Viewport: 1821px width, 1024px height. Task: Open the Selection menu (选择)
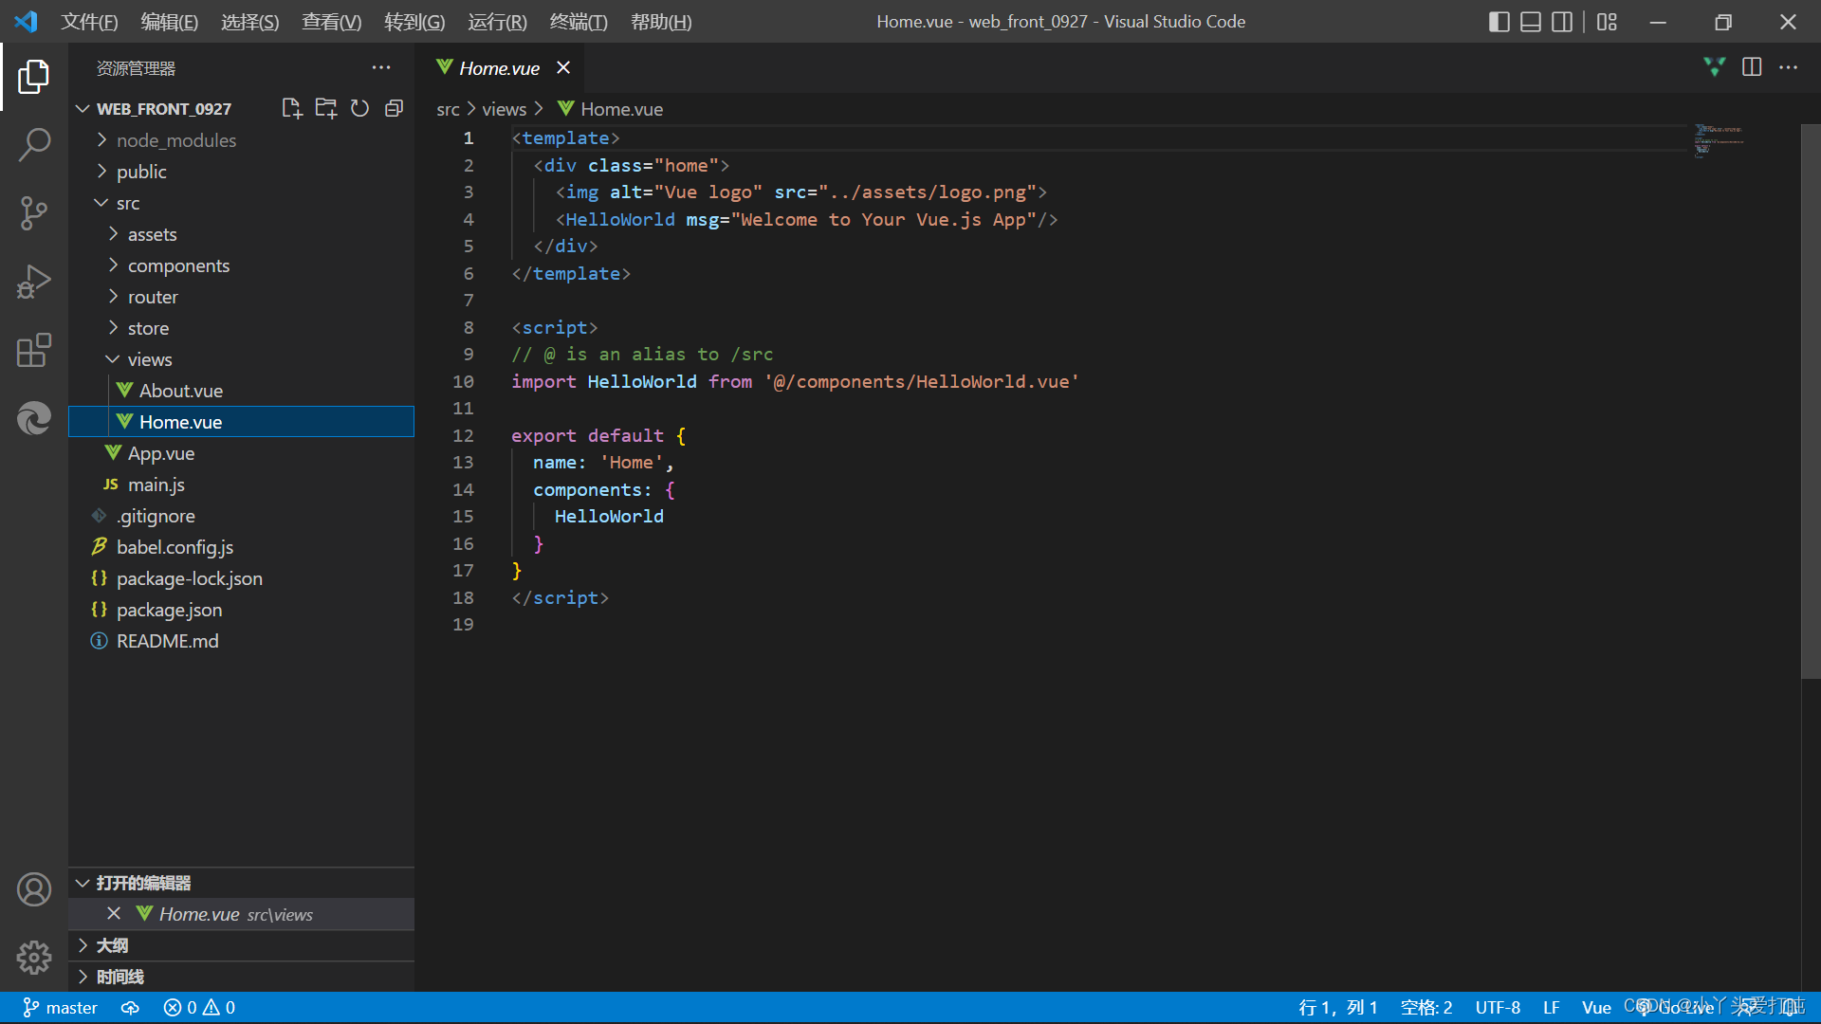250,22
